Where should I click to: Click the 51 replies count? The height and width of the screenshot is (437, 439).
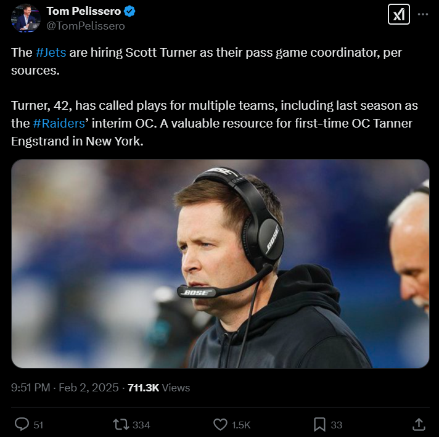click(x=38, y=425)
